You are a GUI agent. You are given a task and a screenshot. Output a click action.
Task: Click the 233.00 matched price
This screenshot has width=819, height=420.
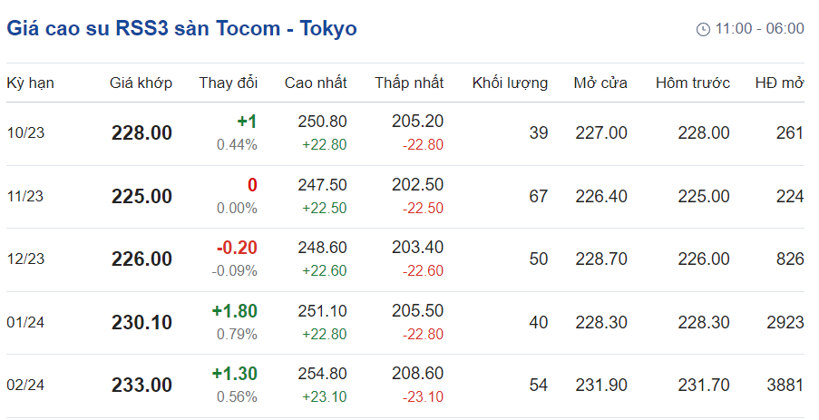coord(141,386)
